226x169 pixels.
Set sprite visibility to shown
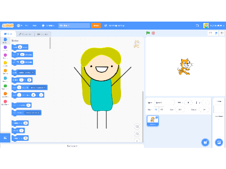[x=156, y=109]
